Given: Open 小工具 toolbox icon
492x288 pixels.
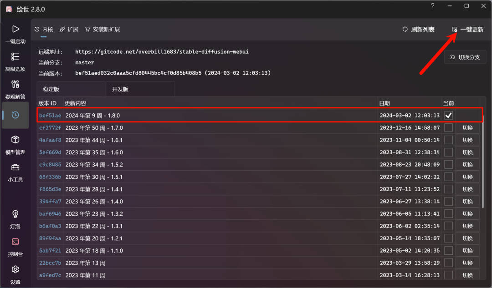Looking at the screenshot, I should point(15,167).
